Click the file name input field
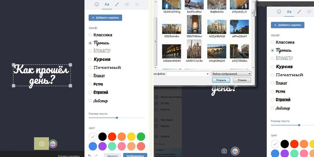The width and height of the screenshot is (314, 157). point(186,74)
